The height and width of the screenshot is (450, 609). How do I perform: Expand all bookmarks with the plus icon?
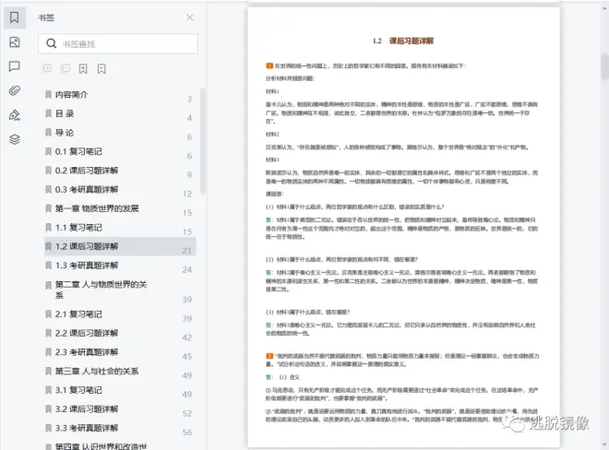pyautogui.click(x=47, y=68)
